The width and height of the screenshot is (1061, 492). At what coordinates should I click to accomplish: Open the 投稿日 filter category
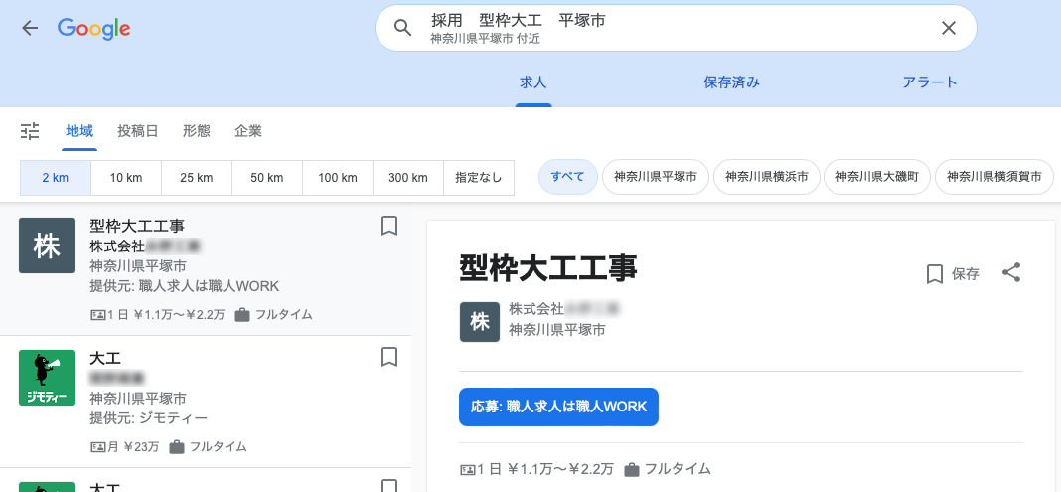tap(138, 131)
